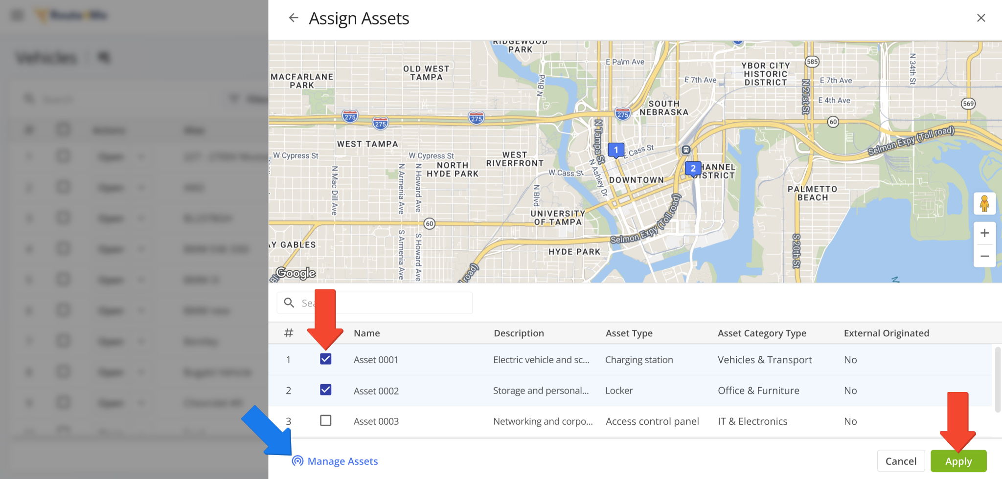The width and height of the screenshot is (1002, 479).
Task: Close the Assign Assets panel
Action: 980,18
